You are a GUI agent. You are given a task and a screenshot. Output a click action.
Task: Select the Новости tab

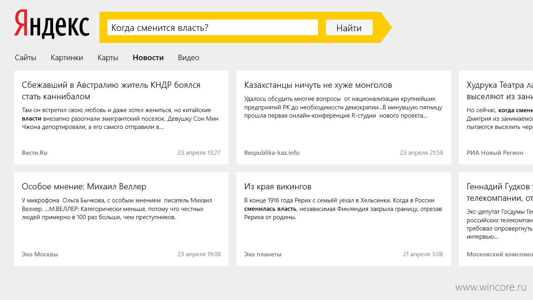pyautogui.click(x=148, y=57)
